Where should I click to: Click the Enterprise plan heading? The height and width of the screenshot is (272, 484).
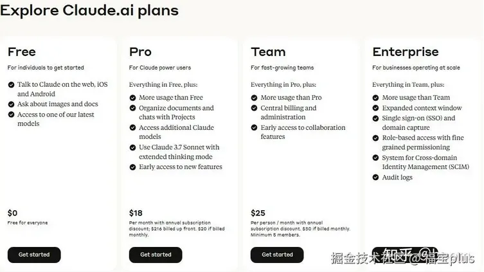click(x=406, y=52)
